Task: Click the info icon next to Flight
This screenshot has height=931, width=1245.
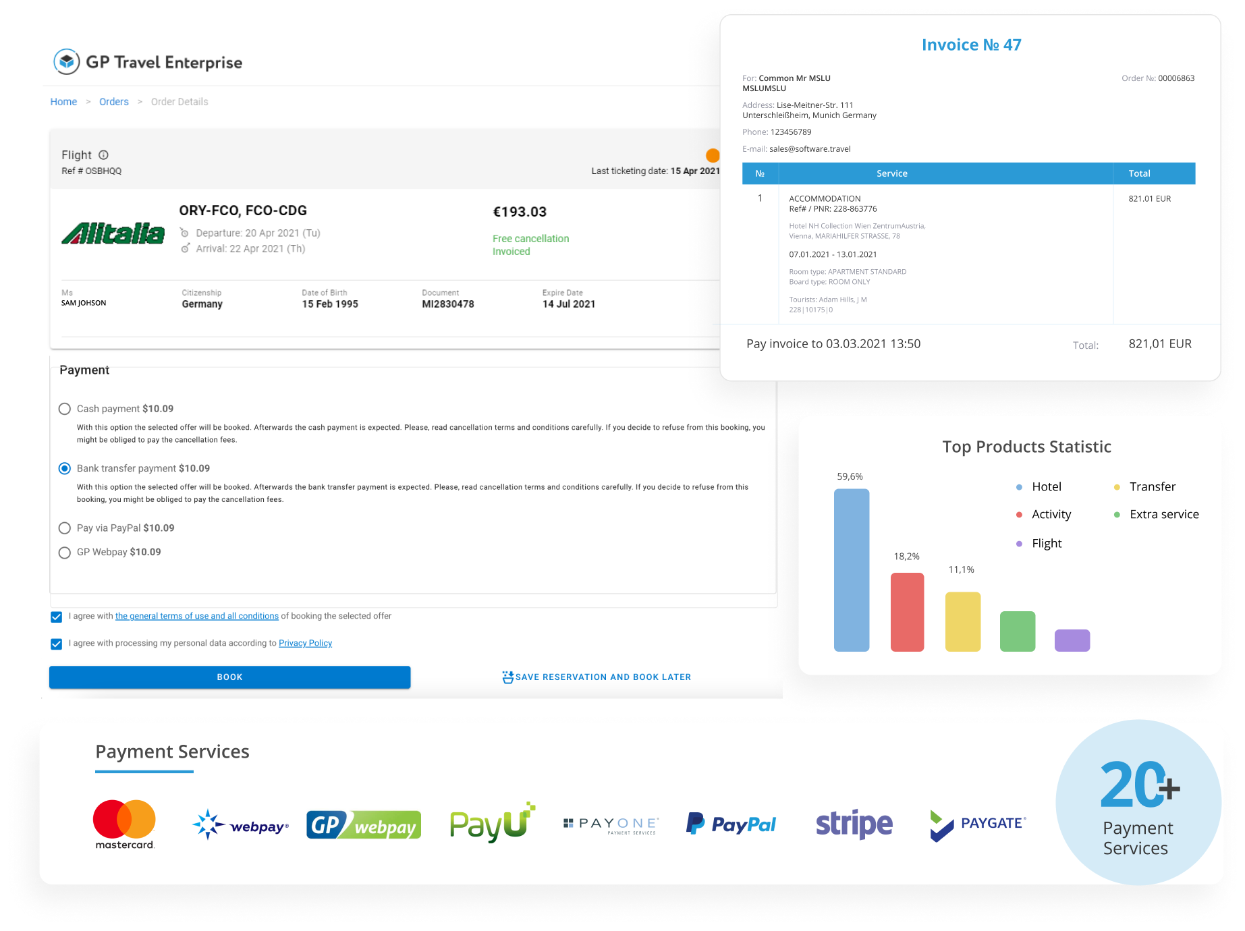Action: 104,154
